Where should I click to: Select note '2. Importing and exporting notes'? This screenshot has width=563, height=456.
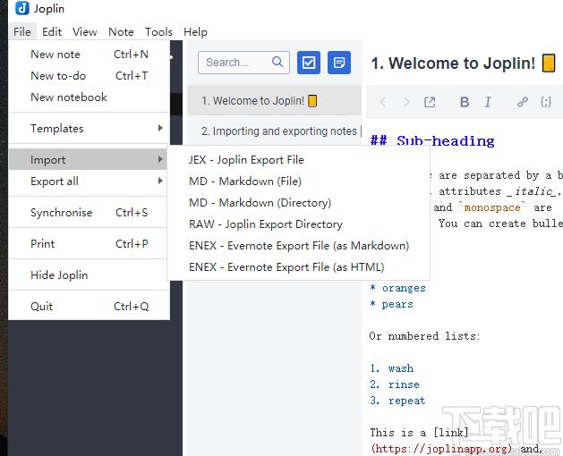tap(274, 131)
